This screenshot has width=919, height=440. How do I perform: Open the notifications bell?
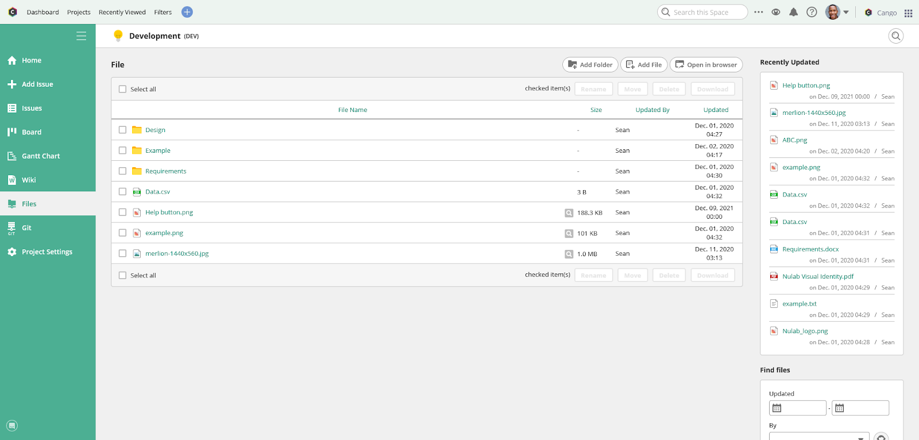tap(794, 12)
